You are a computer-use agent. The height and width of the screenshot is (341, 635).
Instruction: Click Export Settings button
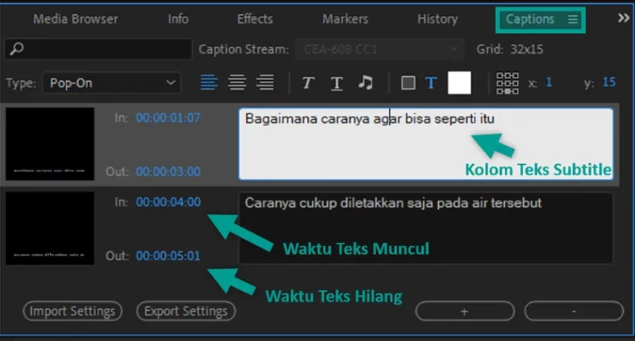coord(186,311)
